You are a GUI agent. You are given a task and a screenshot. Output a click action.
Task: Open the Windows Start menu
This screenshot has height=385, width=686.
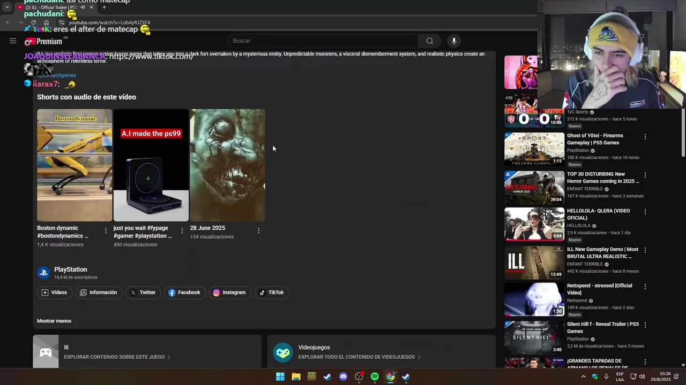[280, 376]
